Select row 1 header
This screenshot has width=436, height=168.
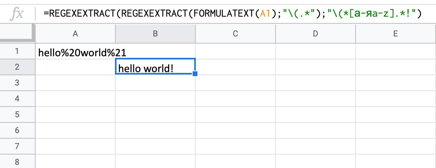pyautogui.click(x=17, y=51)
